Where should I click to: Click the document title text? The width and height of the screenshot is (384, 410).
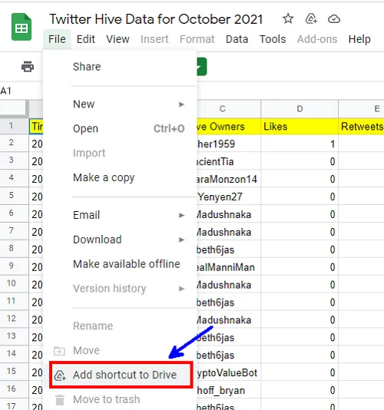(x=156, y=19)
